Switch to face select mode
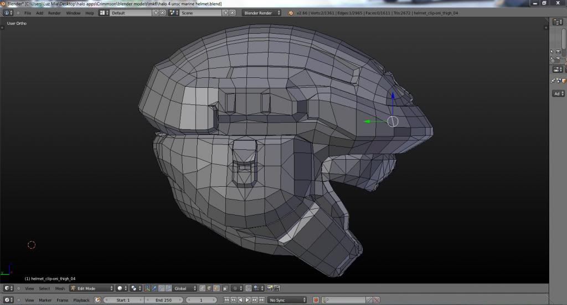 (x=216, y=288)
